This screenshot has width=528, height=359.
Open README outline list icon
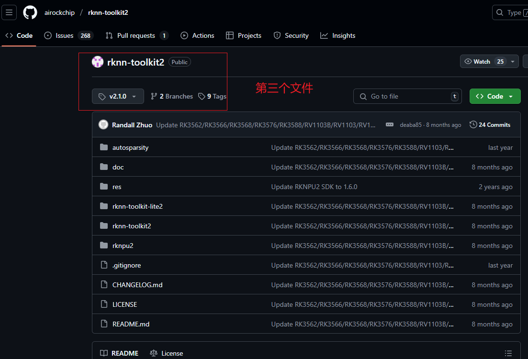[x=508, y=353]
